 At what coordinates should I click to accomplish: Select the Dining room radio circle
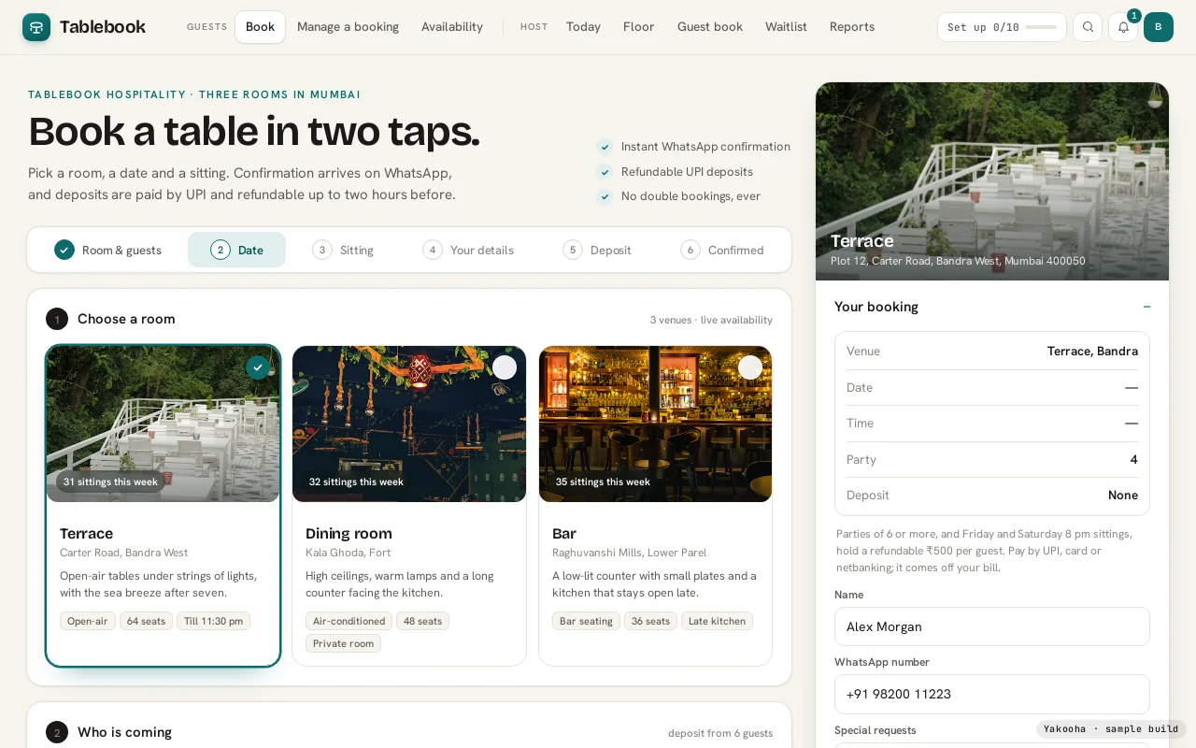coord(505,367)
